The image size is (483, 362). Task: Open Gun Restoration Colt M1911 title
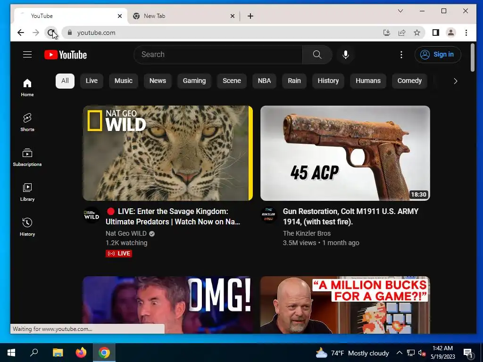pyautogui.click(x=350, y=216)
